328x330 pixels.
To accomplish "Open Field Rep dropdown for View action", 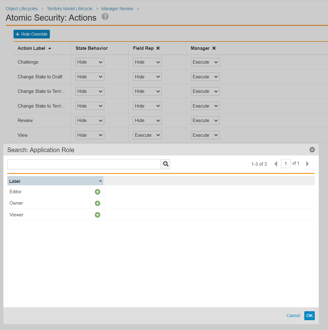I will click(147, 135).
